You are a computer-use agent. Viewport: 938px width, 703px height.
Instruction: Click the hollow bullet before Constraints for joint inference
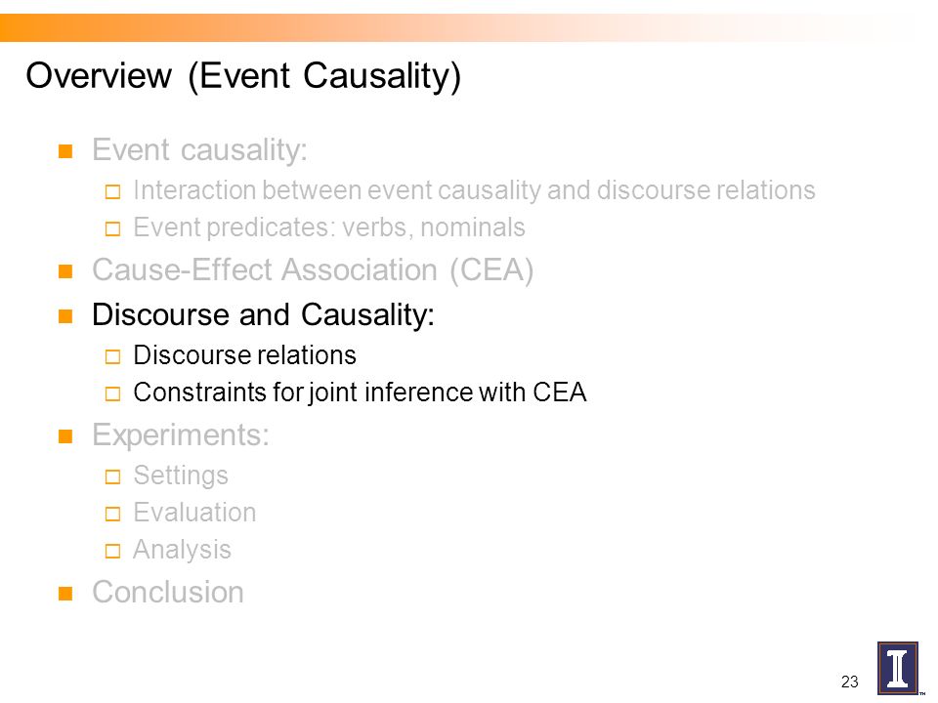(112, 393)
